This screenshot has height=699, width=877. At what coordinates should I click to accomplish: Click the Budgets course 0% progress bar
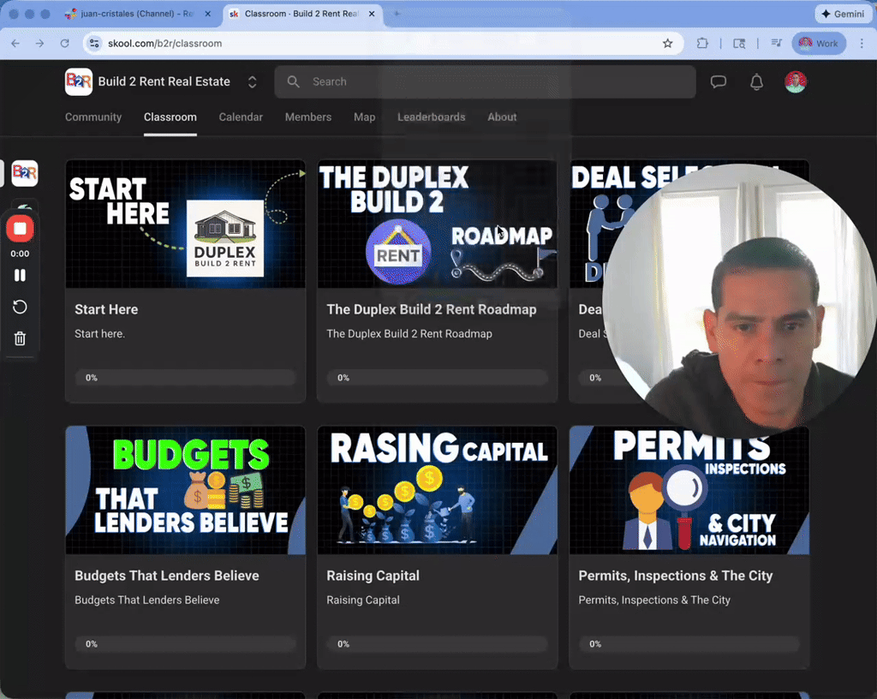tap(186, 644)
